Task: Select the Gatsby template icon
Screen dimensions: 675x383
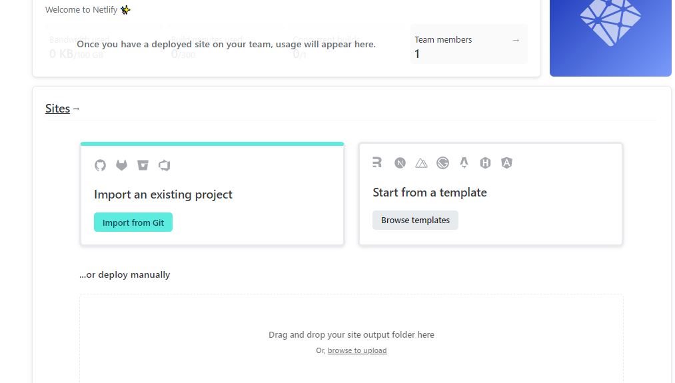Action: point(442,163)
